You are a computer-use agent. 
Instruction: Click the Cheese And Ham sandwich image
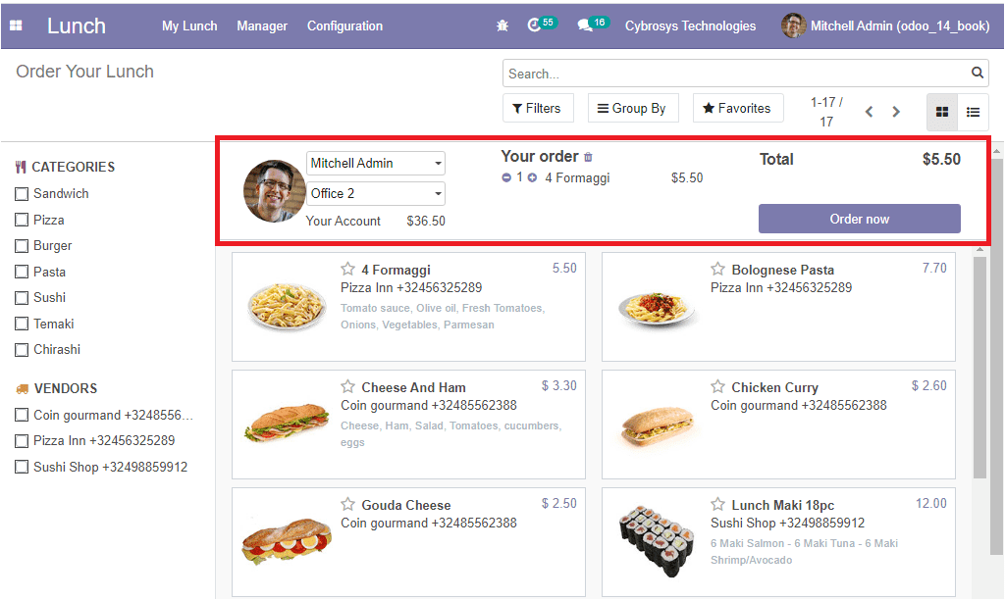pyautogui.click(x=287, y=422)
